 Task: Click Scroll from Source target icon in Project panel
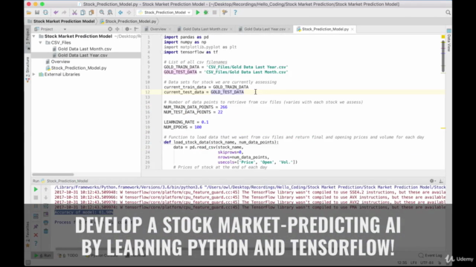click(x=110, y=29)
